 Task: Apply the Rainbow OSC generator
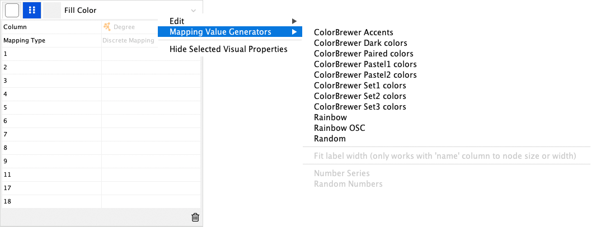[x=339, y=128]
